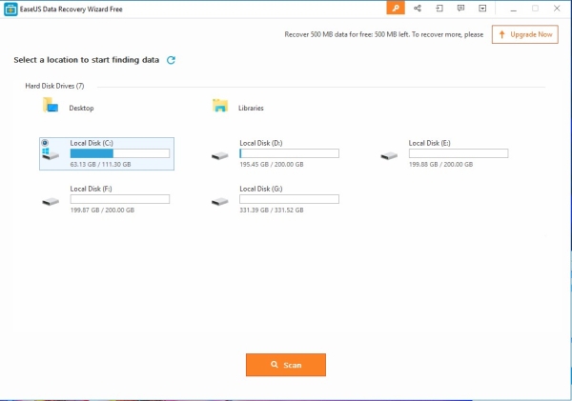Click the 'Local Disk (G:)' label
This screenshot has height=401, width=572.
[x=261, y=189]
